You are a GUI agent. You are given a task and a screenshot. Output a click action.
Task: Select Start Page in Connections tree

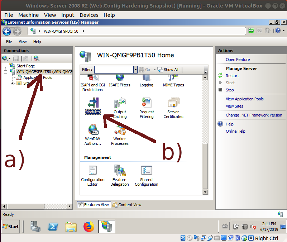point(25,66)
